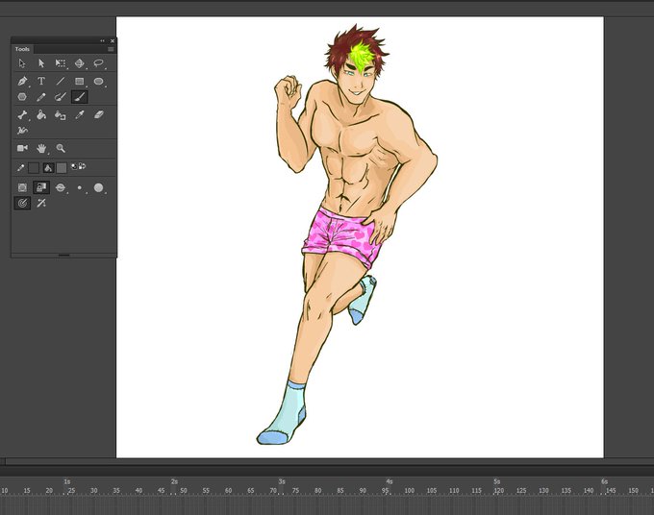
Task: Select the Subselection tool
Action: [x=41, y=63]
